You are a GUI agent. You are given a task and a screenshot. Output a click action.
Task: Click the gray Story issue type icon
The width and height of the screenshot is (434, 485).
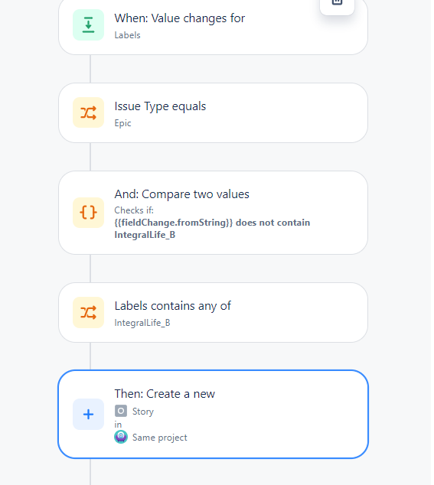click(121, 411)
